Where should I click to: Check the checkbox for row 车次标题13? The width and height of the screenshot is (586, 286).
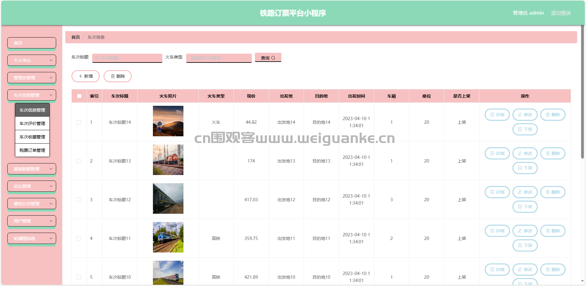[x=79, y=161]
